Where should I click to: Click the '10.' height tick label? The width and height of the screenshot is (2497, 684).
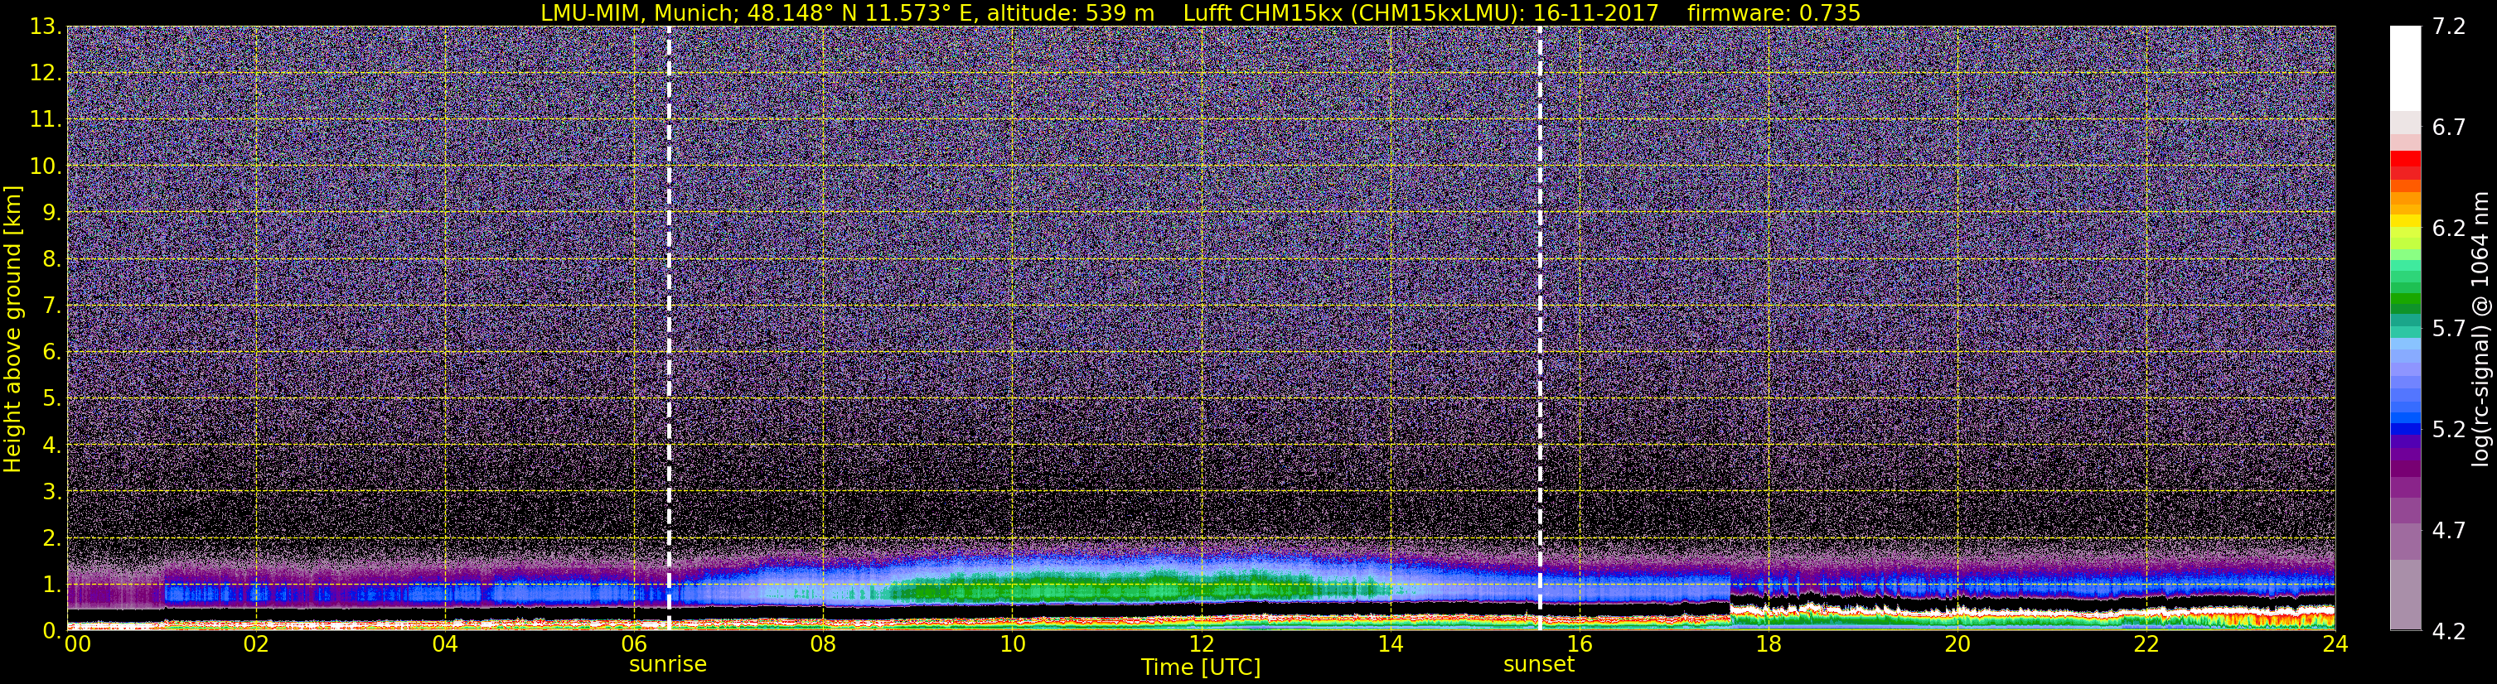pos(46,166)
